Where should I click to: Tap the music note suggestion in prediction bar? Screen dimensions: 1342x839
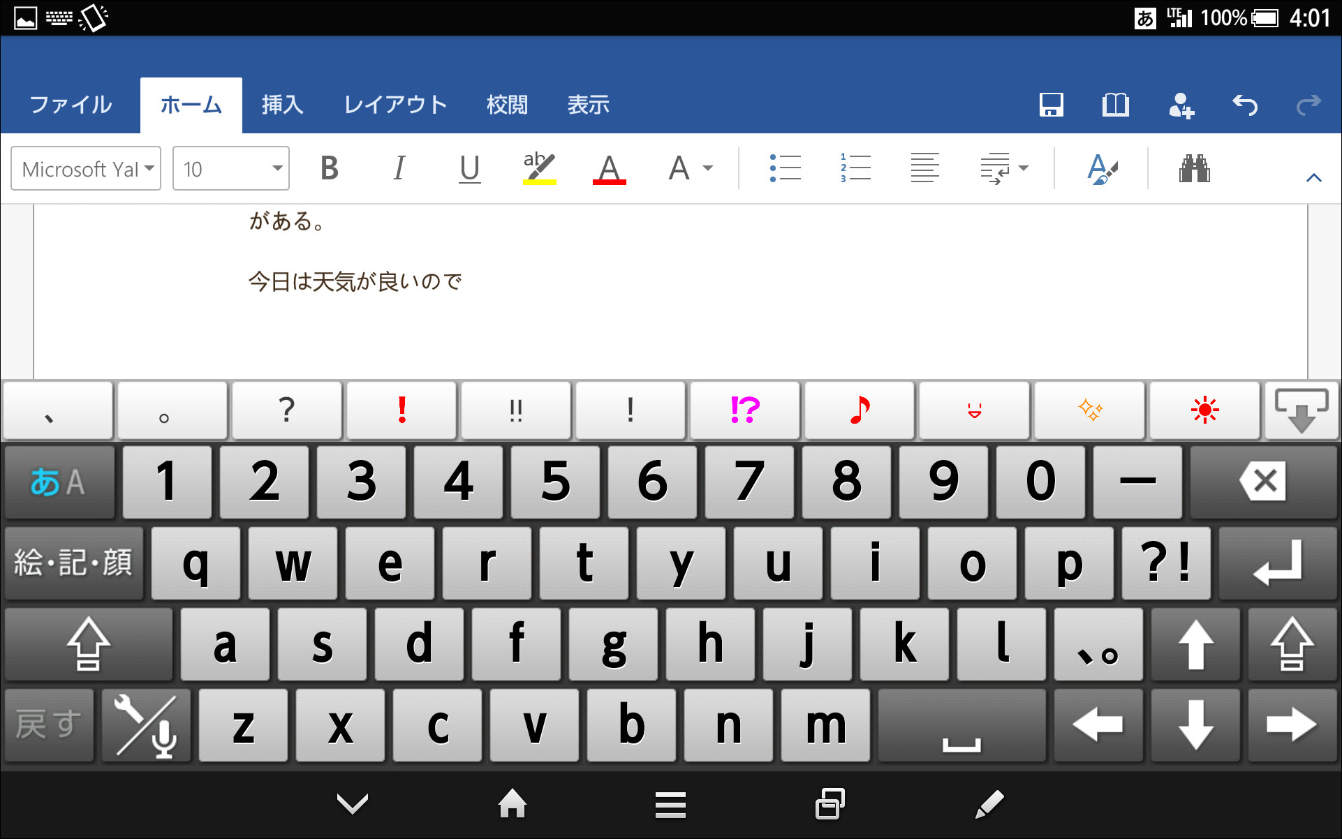(859, 410)
